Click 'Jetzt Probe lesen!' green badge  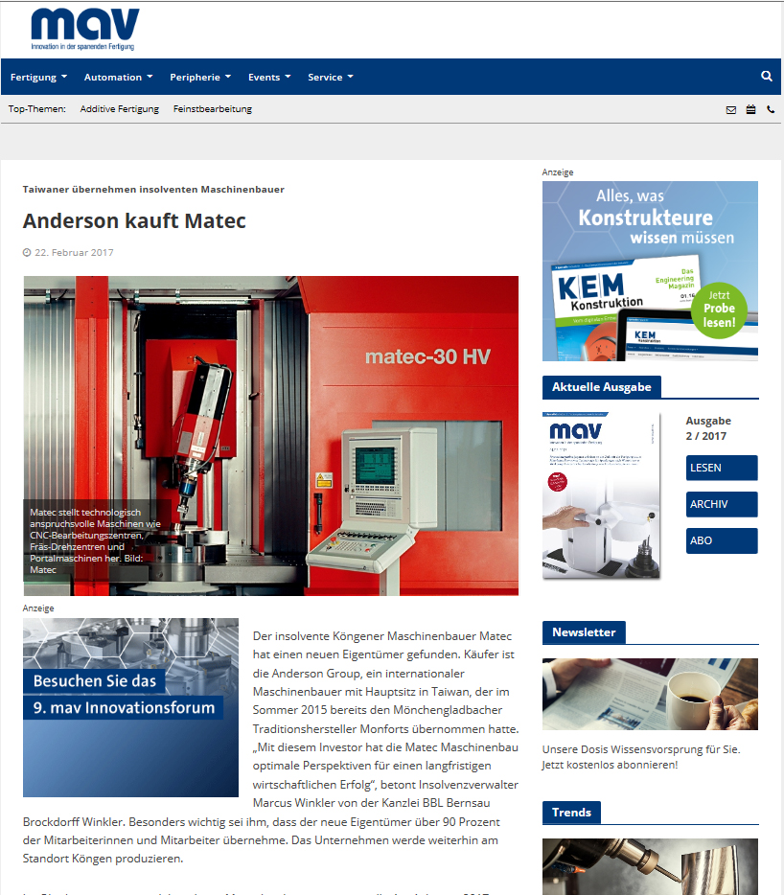719,310
